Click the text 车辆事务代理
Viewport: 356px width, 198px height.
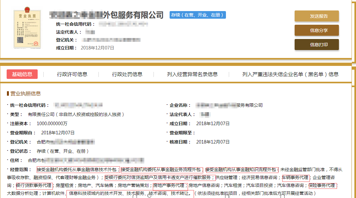coord(295,177)
